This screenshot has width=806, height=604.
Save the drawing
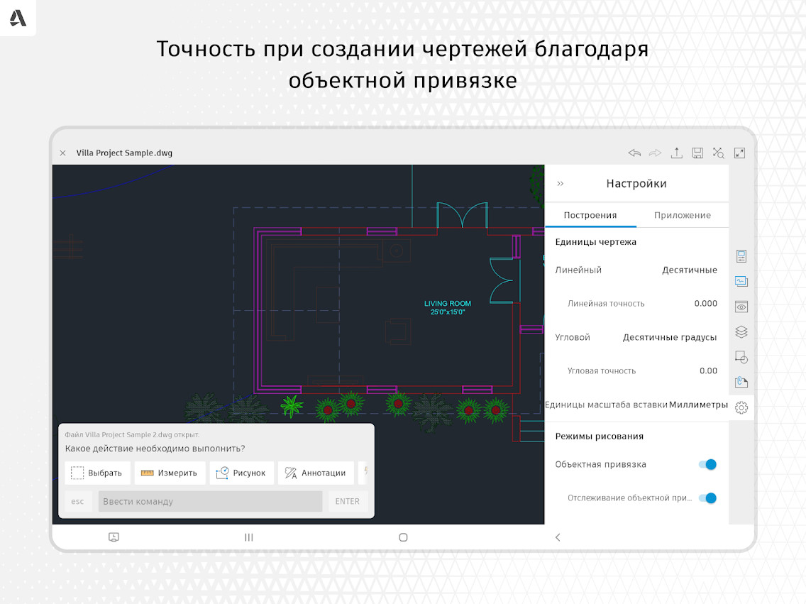point(697,153)
